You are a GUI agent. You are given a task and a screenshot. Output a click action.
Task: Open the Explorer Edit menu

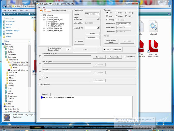(x=10, y=10)
